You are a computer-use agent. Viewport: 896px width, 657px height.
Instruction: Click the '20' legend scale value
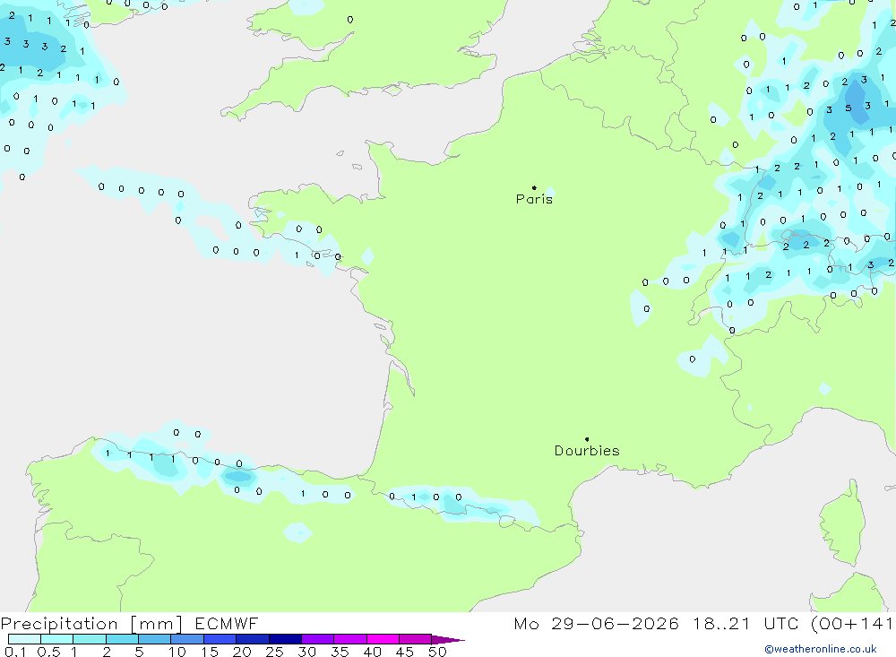point(242,652)
